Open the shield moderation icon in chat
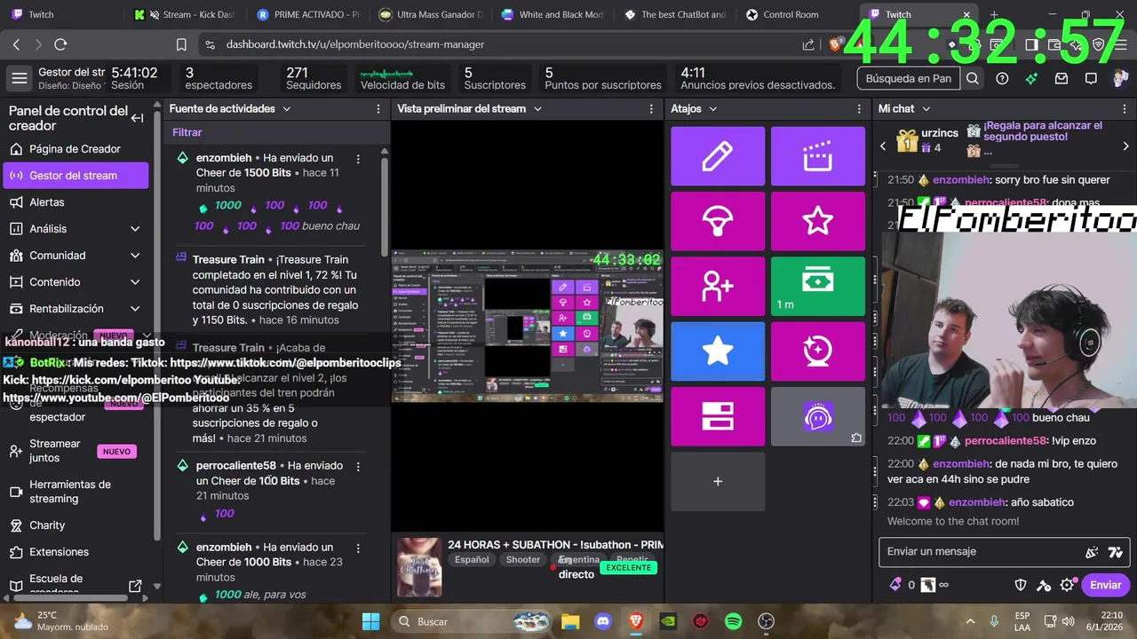1137x639 pixels. (x=1022, y=585)
